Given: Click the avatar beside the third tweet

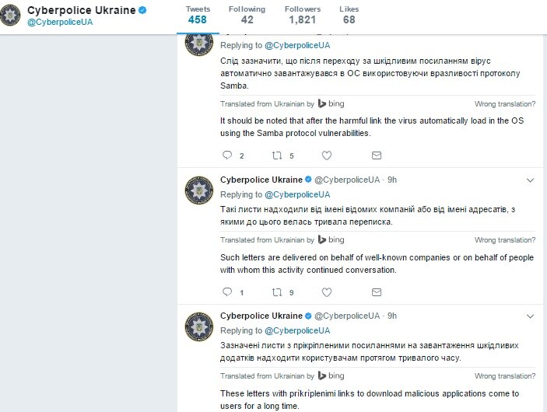Looking at the screenshot, I should coord(199,326).
